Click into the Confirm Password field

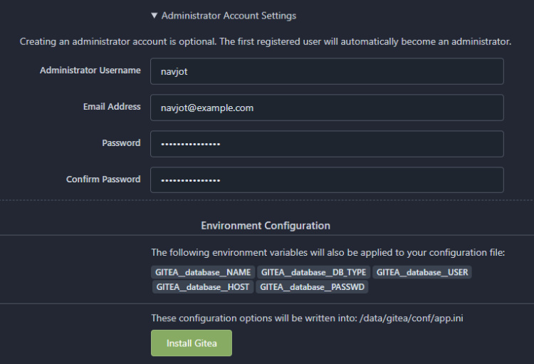pos(327,180)
